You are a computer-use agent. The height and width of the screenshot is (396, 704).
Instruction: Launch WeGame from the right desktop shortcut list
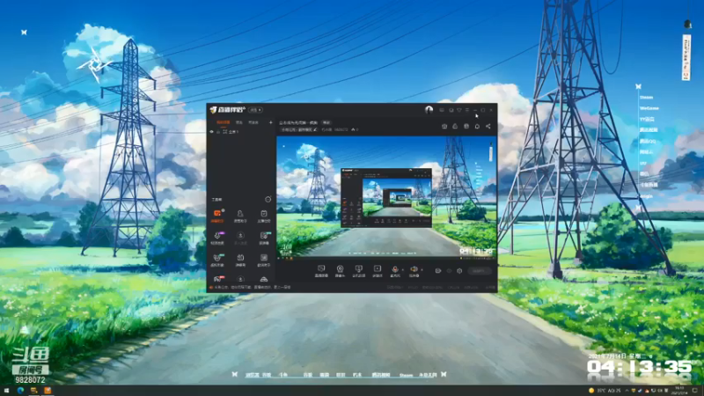click(649, 108)
